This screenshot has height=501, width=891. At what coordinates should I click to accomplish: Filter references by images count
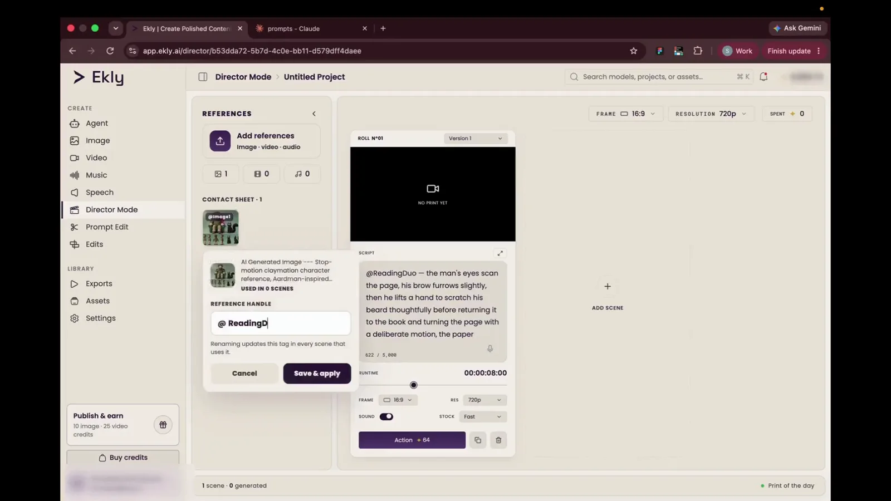[221, 174]
